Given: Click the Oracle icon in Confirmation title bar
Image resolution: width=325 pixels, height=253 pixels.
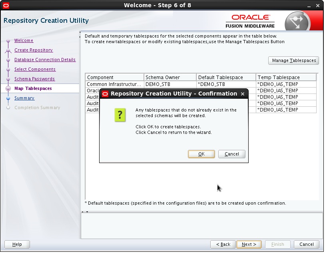Looking at the screenshot, I should click(105, 94).
